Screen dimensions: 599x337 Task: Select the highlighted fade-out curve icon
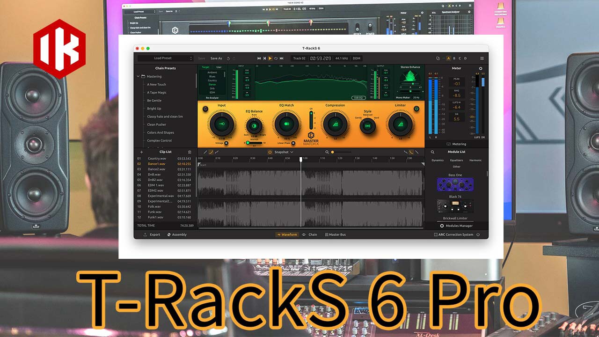[x=411, y=152]
